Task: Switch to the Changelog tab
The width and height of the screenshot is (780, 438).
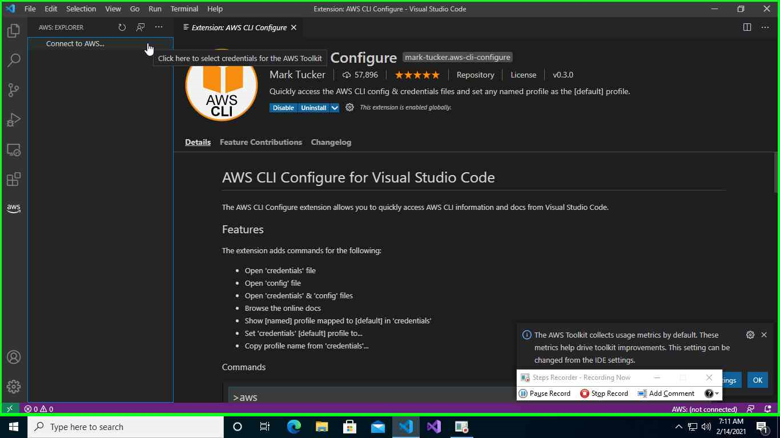Action: click(x=331, y=142)
